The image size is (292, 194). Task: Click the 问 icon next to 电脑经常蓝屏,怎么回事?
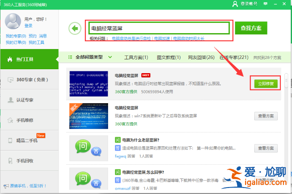(118, 172)
